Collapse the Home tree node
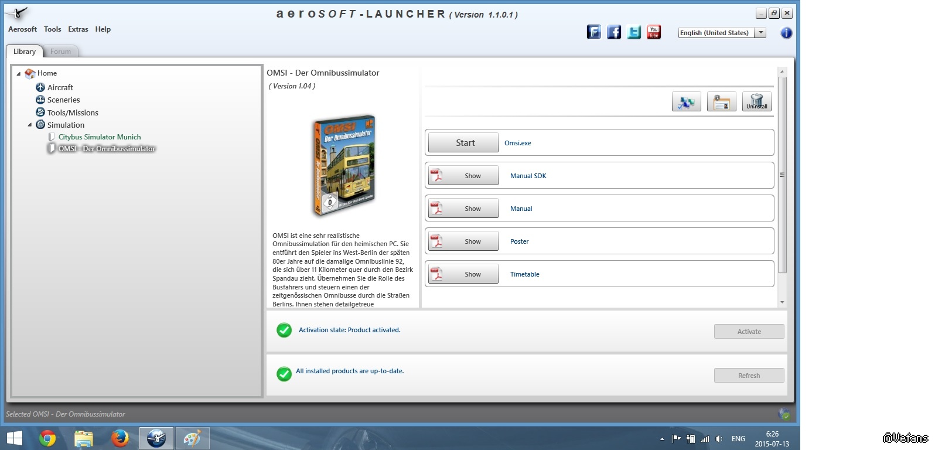This screenshot has width=935, height=450. [x=19, y=74]
